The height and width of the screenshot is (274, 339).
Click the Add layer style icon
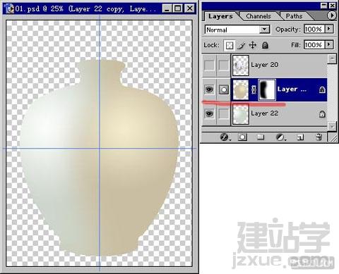pos(225,137)
